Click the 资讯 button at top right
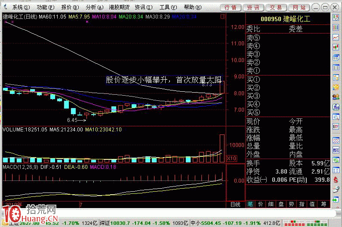This screenshot has width=342, height=227. (253, 8)
